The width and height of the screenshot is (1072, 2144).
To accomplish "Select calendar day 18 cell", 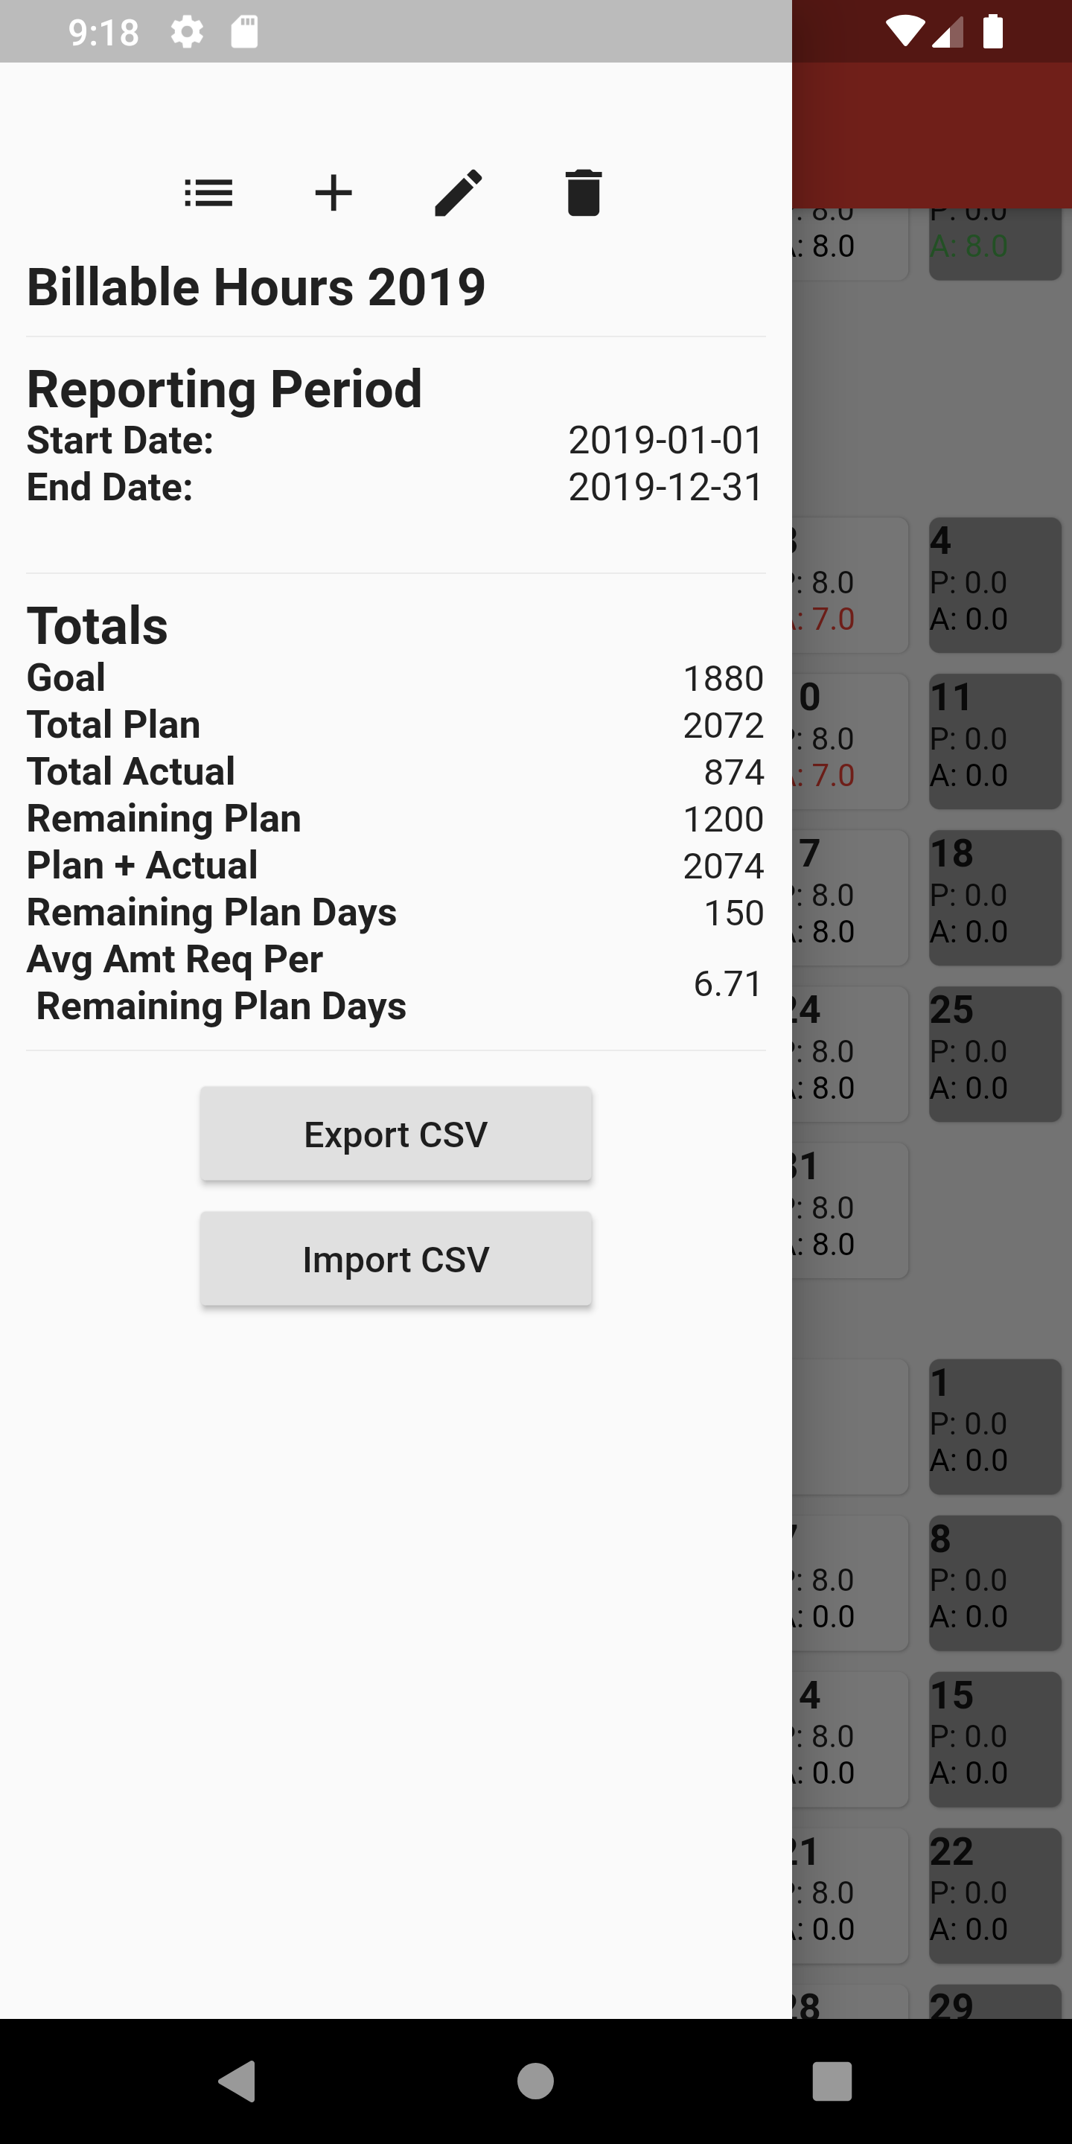I will coord(995,897).
